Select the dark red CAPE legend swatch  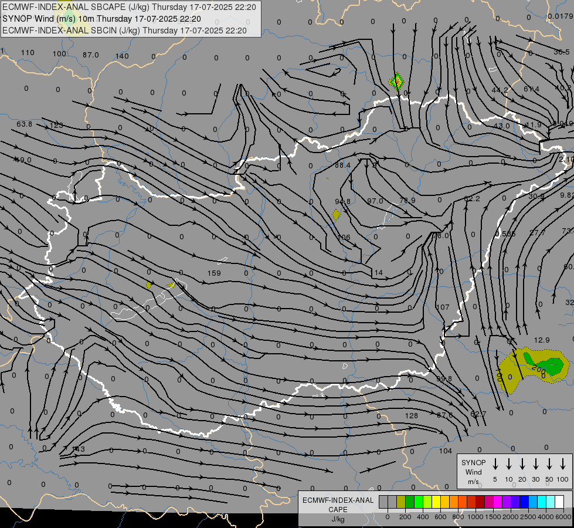coord(480,502)
